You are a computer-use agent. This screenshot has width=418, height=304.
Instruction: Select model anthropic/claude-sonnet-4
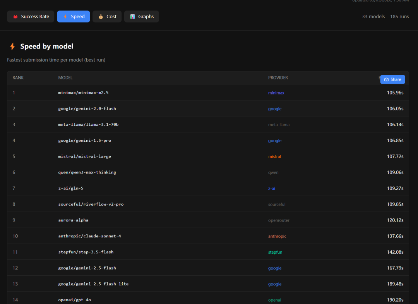pos(89,236)
